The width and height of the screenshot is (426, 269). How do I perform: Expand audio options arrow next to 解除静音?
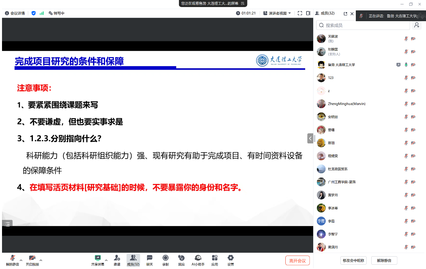tap(21, 260)
